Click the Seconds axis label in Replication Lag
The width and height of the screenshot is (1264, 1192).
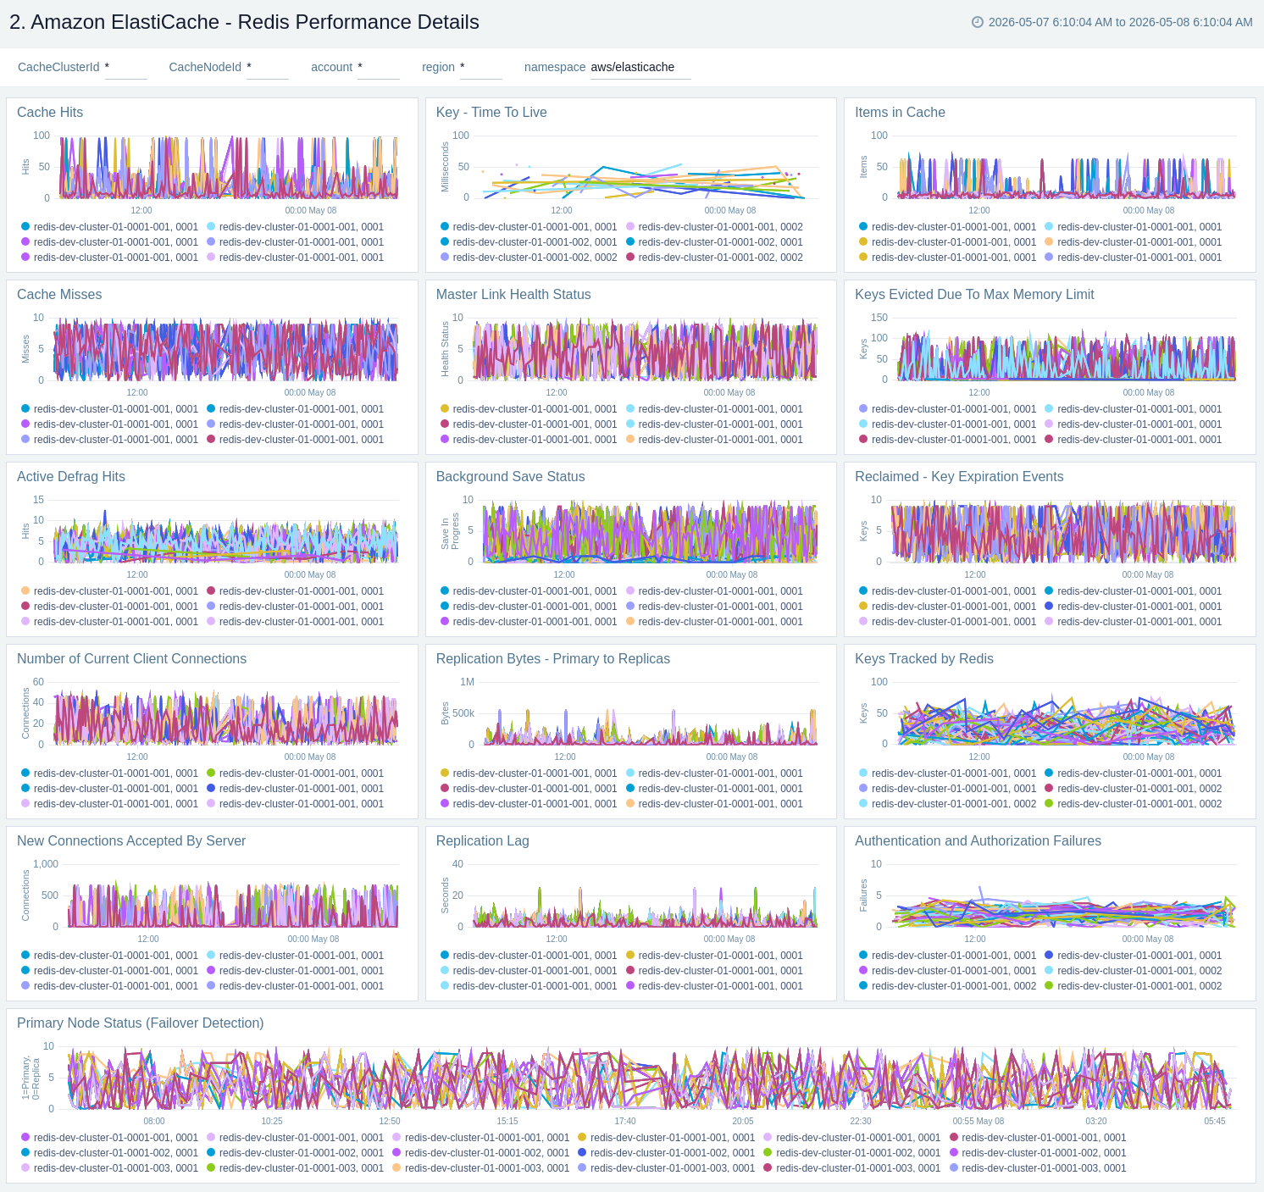click(445, 895)
